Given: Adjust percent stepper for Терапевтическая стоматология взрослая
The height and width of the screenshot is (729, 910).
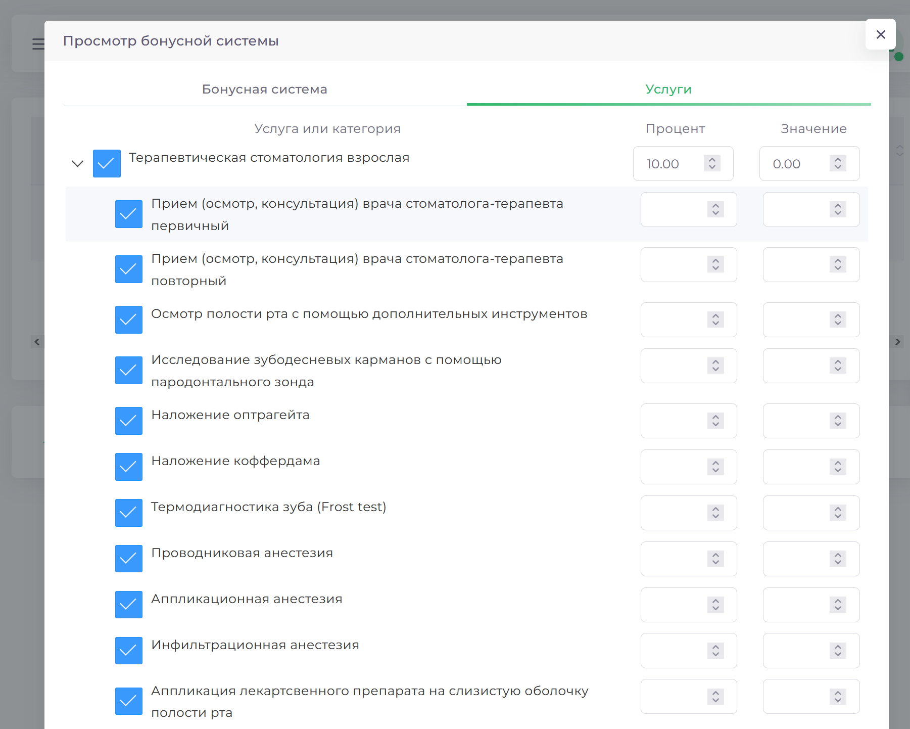Looking at the screenshot, I should (x=712, y=163).
